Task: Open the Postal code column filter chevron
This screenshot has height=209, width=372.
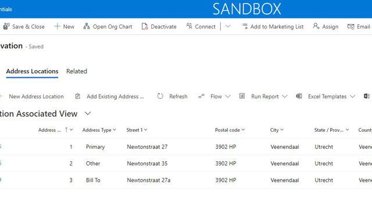Action: pos(243,129)
